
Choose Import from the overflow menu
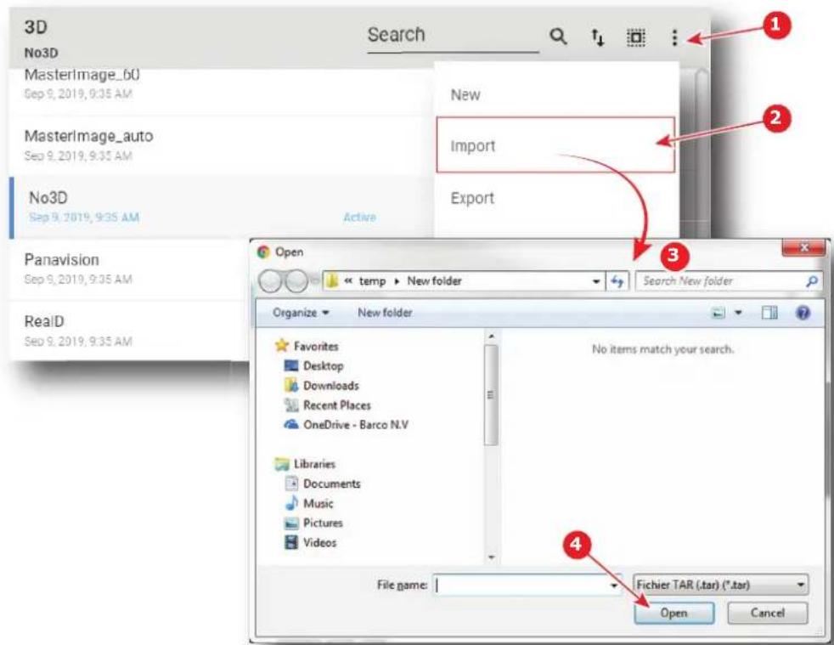[555, 145]
